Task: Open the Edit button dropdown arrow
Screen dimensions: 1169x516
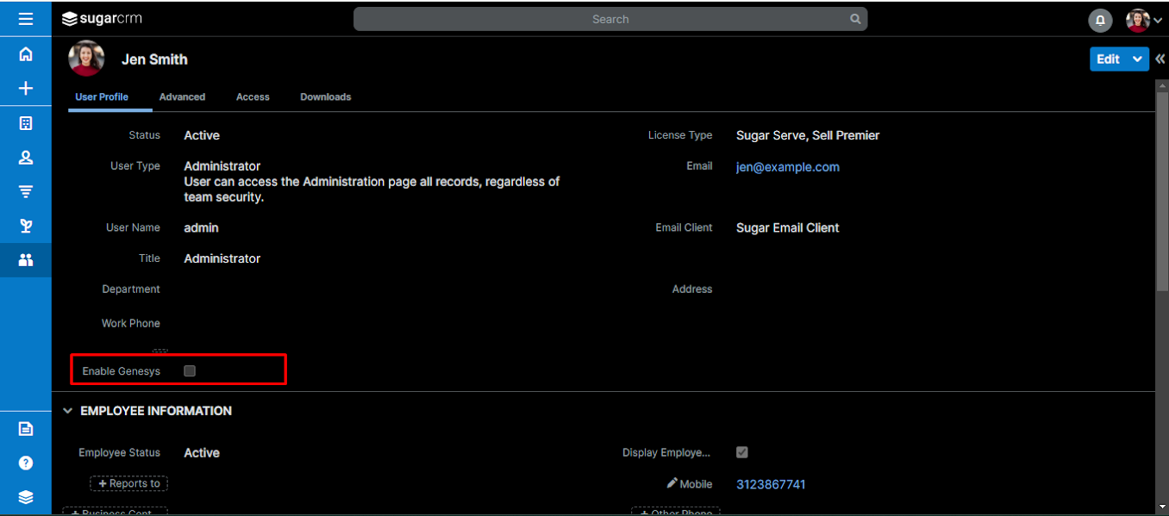Action: pyautogui.click(x=1138, y=59)
